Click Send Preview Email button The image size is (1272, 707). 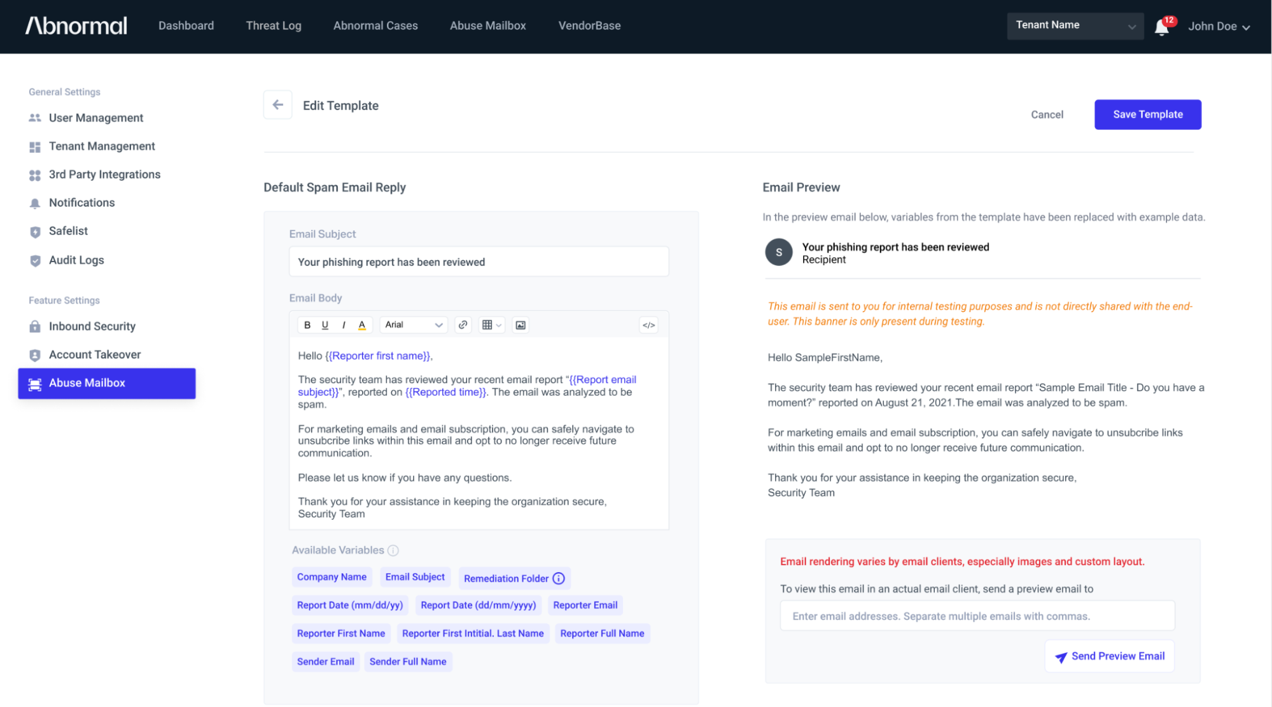point(1109,656)
